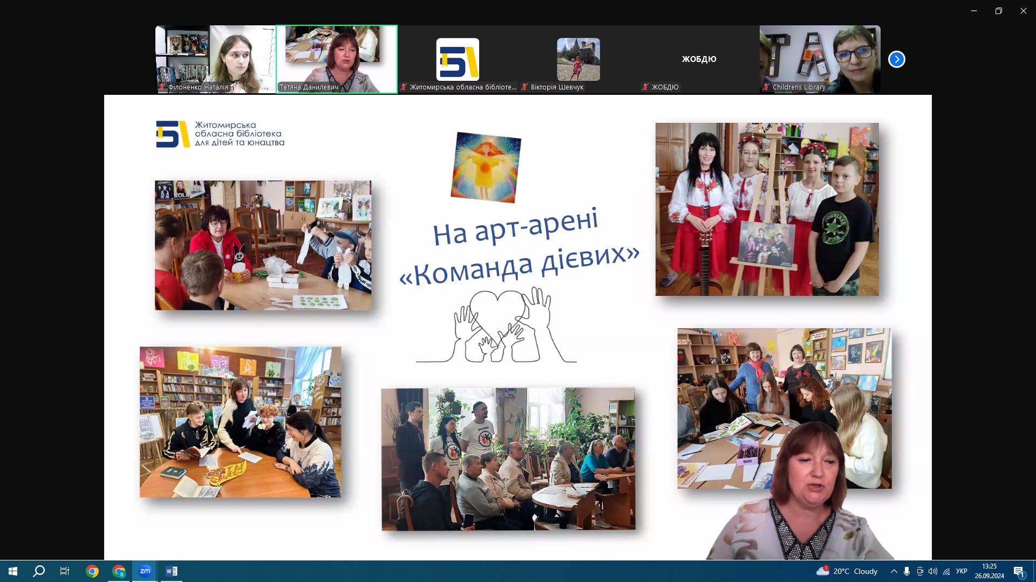Screen dimensions: 1036x582
Task: Open the Word app in the taskbar
Action: [172, 571]
